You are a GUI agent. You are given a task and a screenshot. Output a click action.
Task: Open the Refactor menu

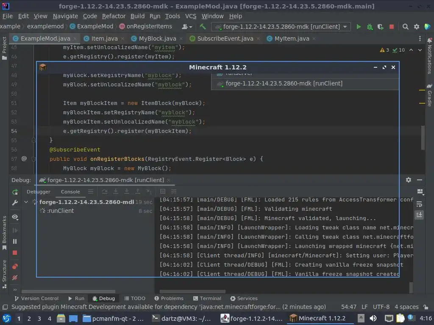114,17
